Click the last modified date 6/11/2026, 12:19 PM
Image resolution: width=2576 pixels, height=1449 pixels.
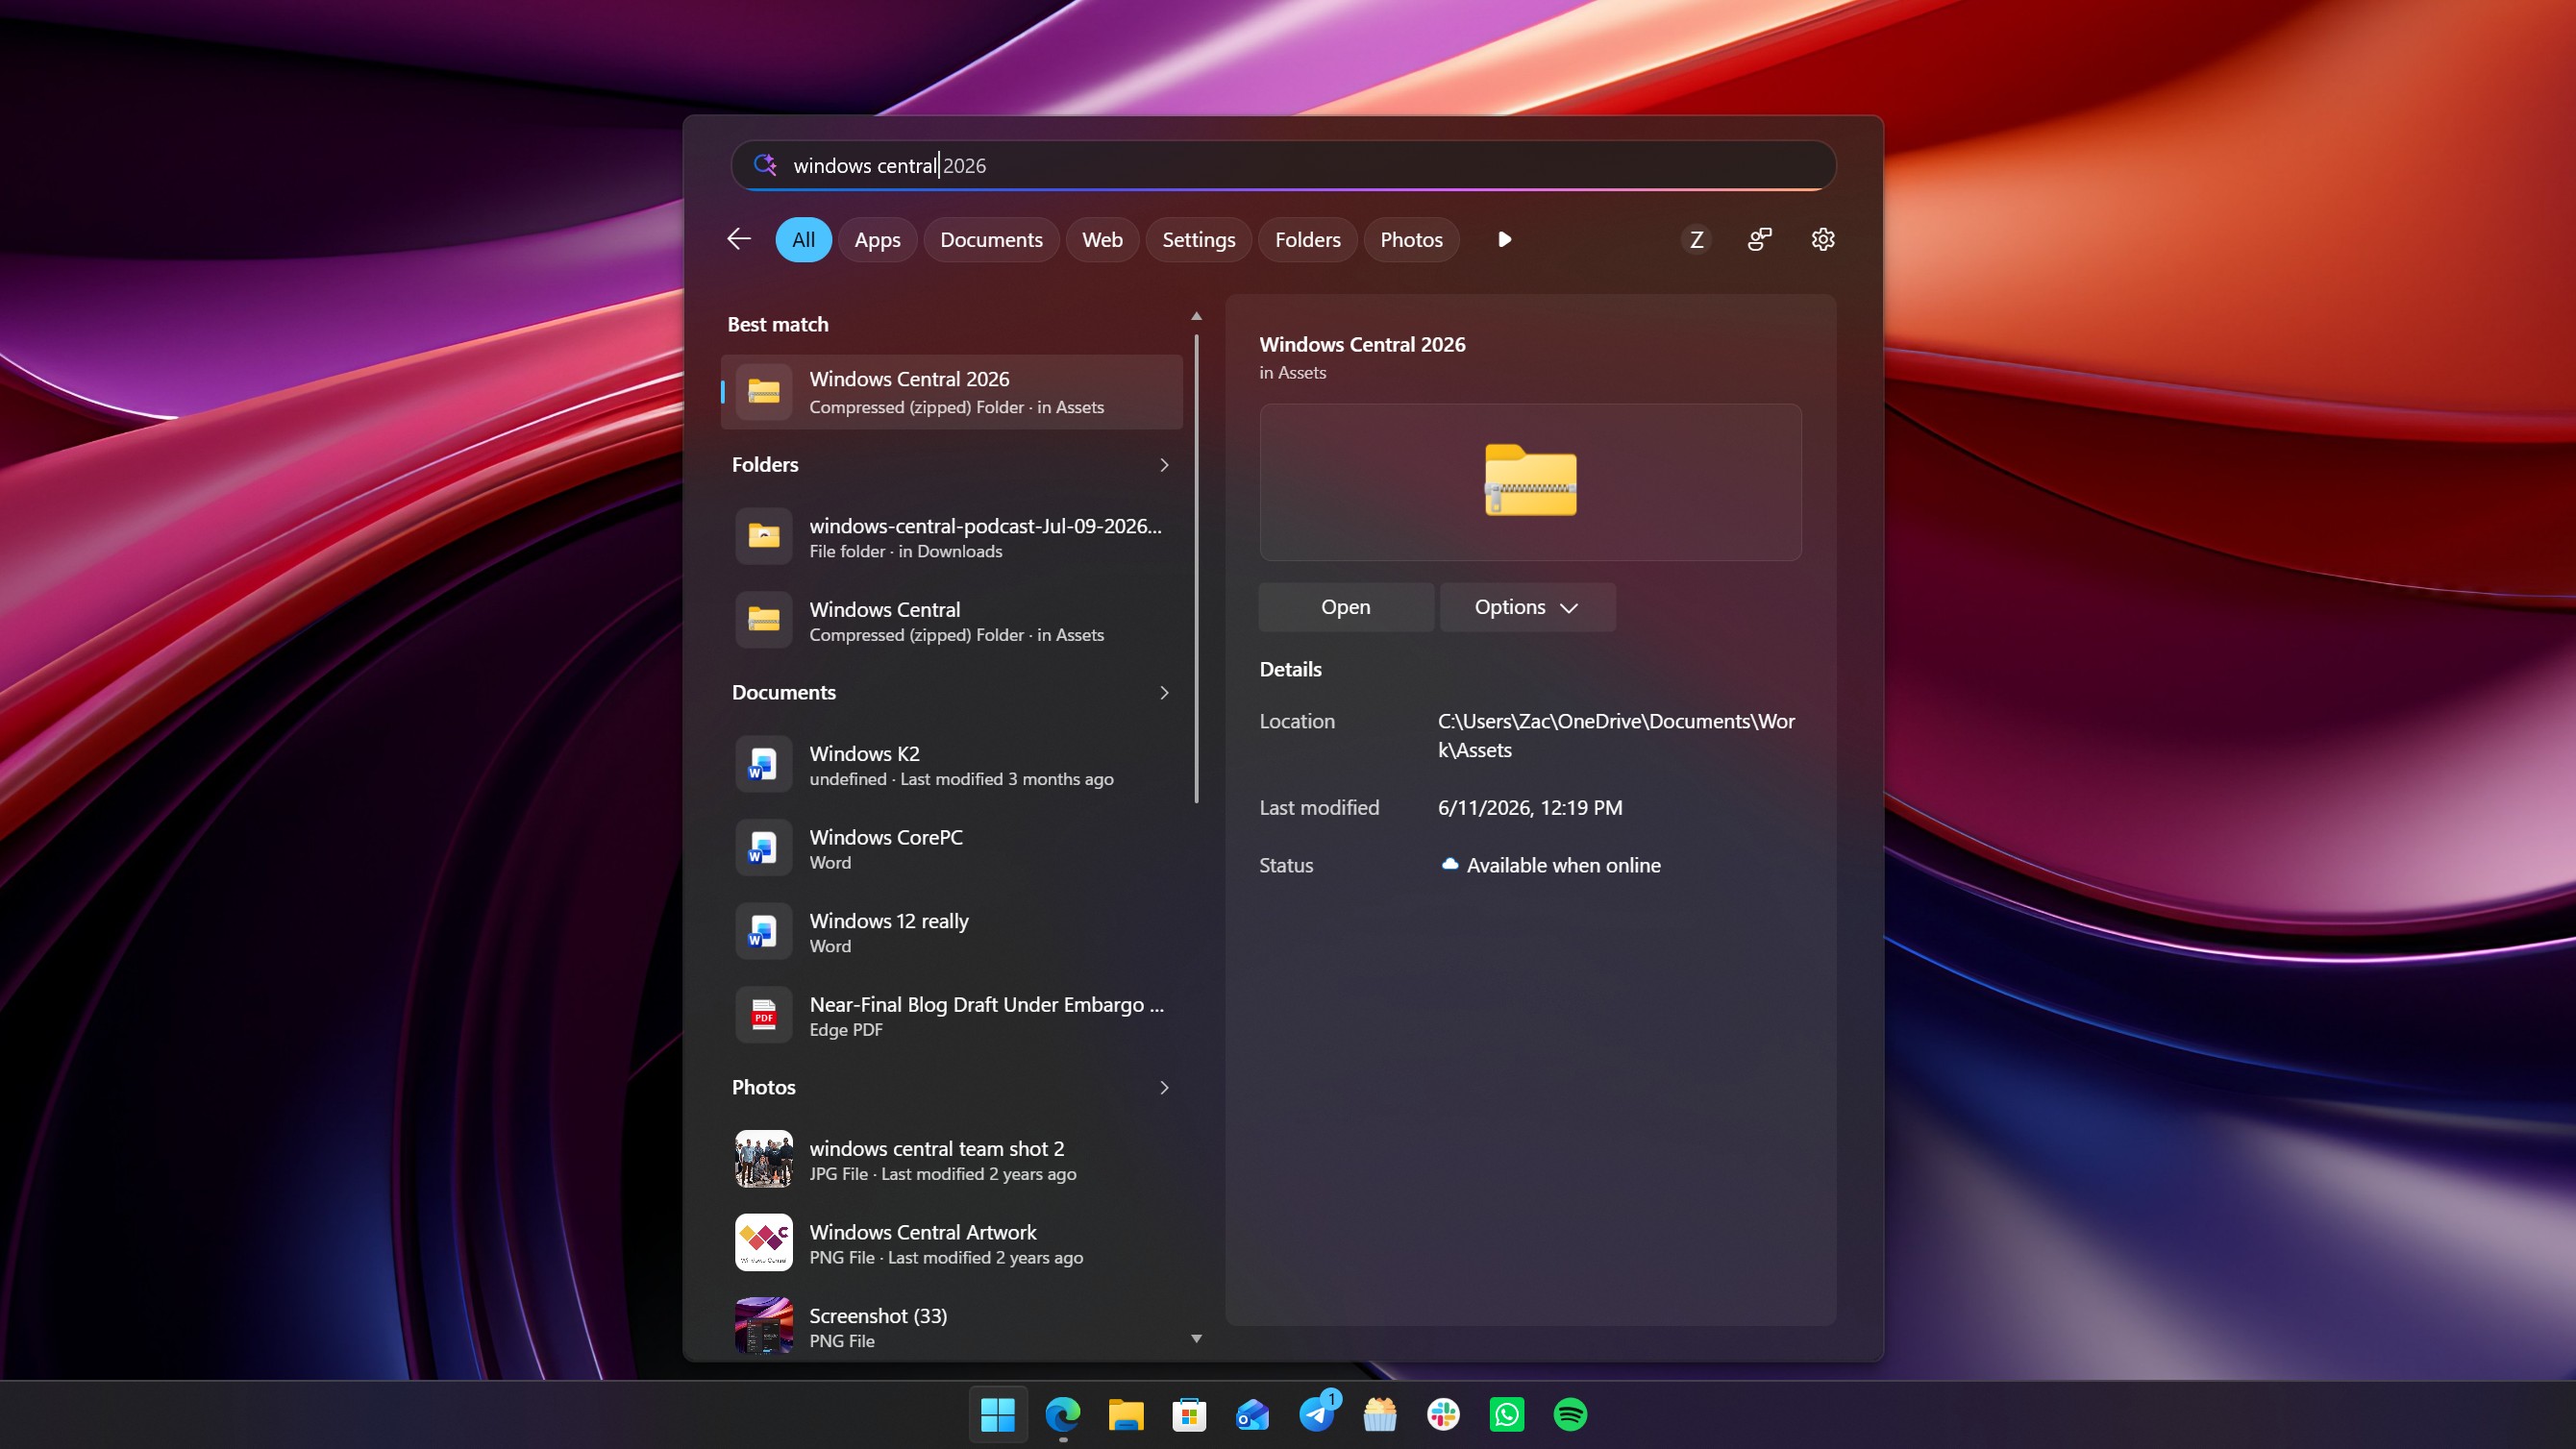(1530, 808)
